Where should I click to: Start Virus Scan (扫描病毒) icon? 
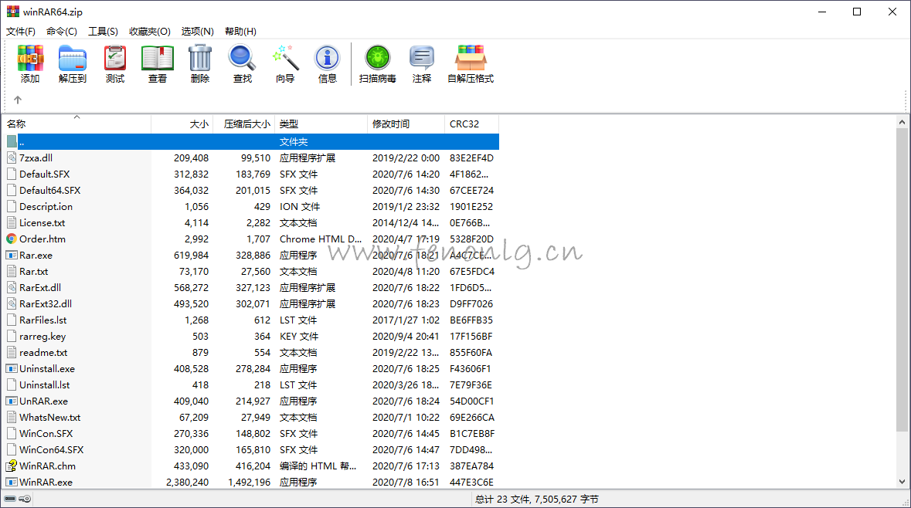point(378,64)
